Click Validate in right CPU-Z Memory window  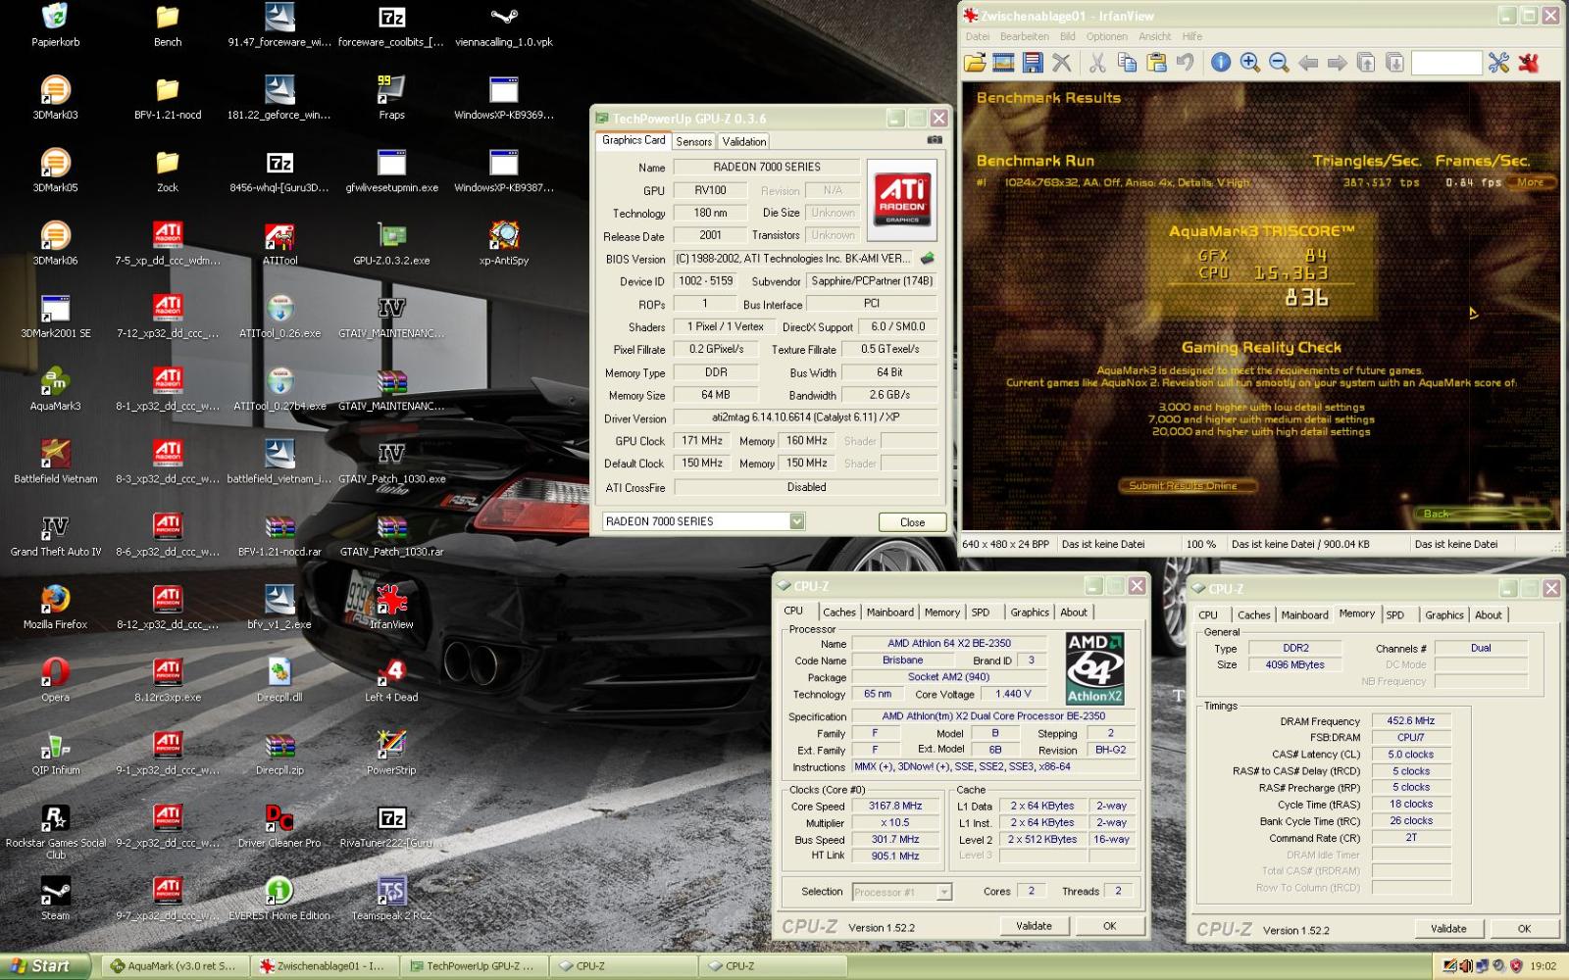coord(1448,929)
